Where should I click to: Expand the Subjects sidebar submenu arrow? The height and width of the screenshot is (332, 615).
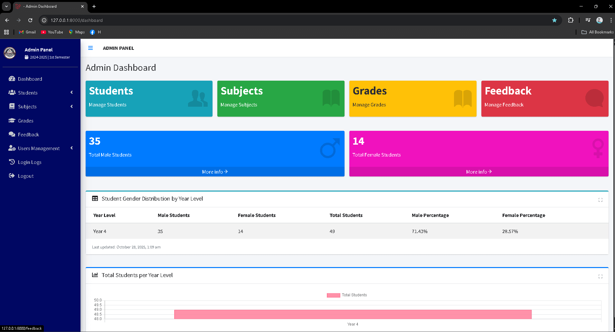[71, 106]
